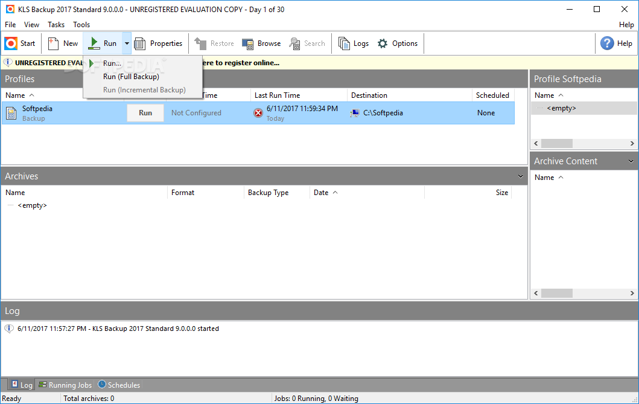Click the Start toolbar icon
639x404 pixels.
tap(11, 43)
